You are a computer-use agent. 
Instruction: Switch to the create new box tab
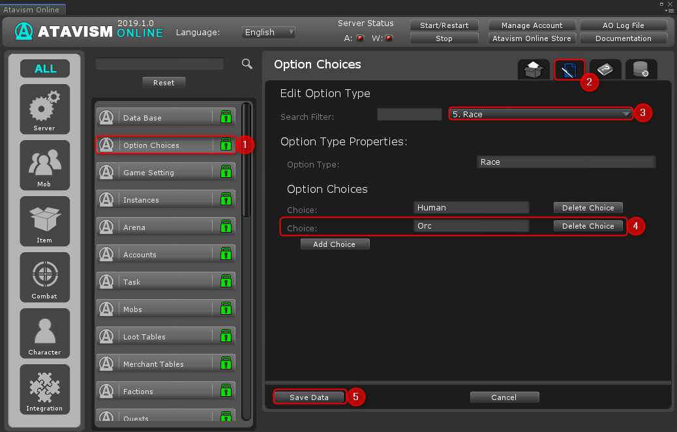tap(534, 70)
